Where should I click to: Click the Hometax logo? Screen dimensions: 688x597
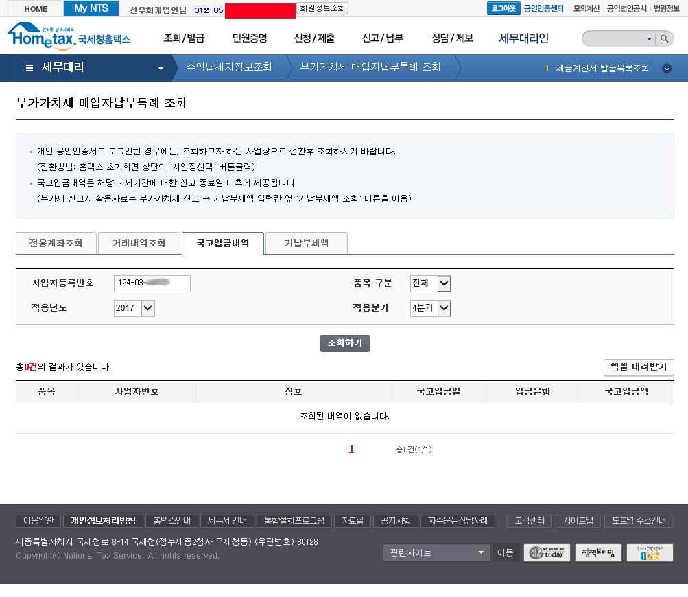pyautogui.click(x=68, y=36)
